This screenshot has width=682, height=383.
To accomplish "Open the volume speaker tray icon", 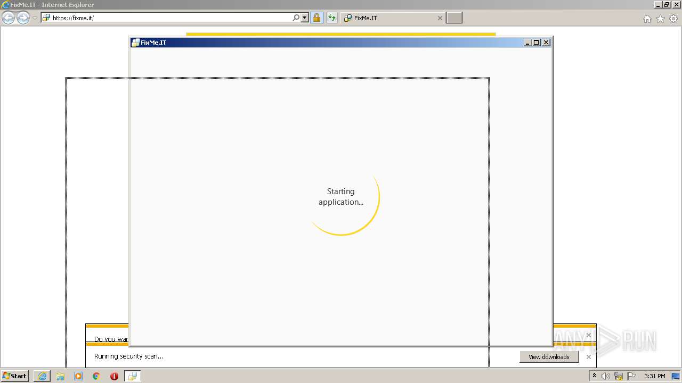I will (x=606, y=376).
